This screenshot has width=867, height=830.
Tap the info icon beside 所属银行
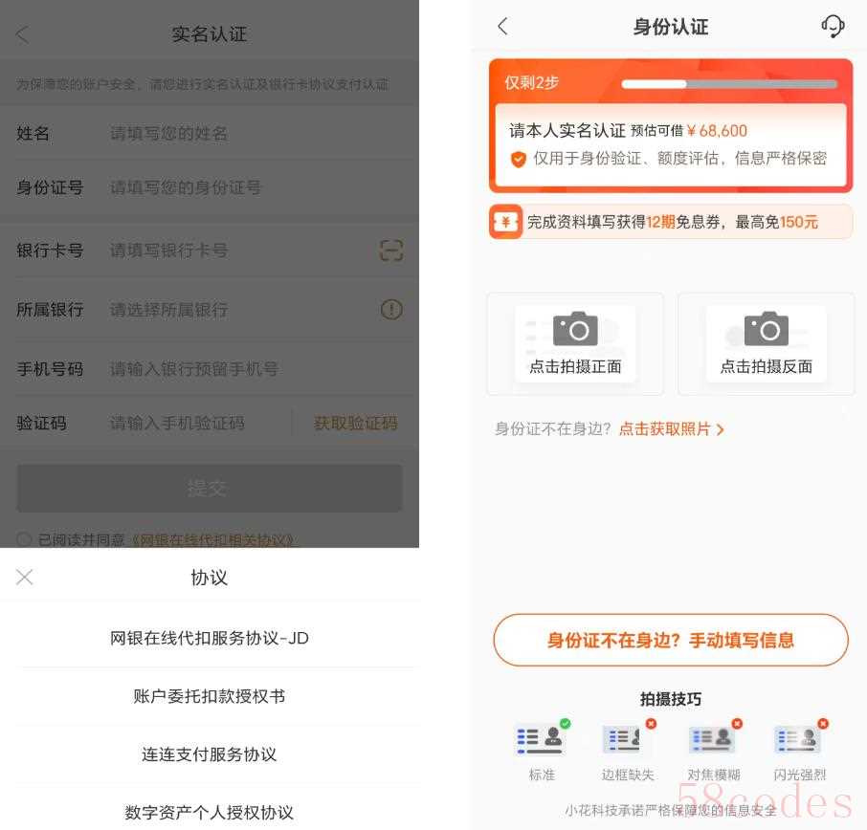point(390,310)
